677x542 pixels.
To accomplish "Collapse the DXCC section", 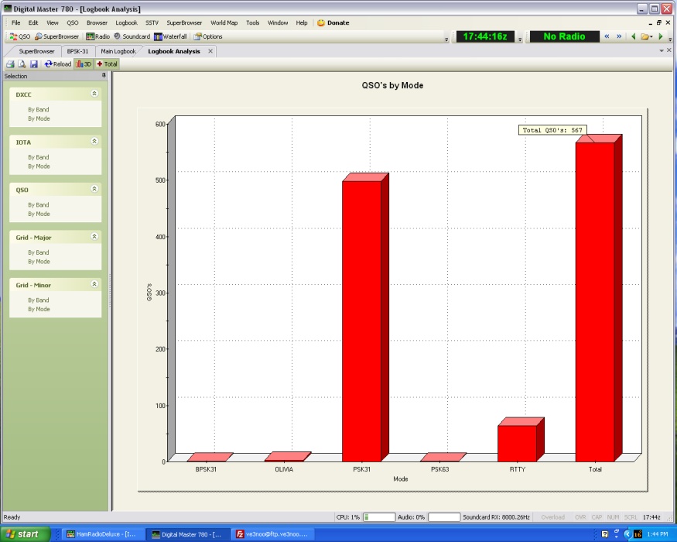I will tap(94, 94).
